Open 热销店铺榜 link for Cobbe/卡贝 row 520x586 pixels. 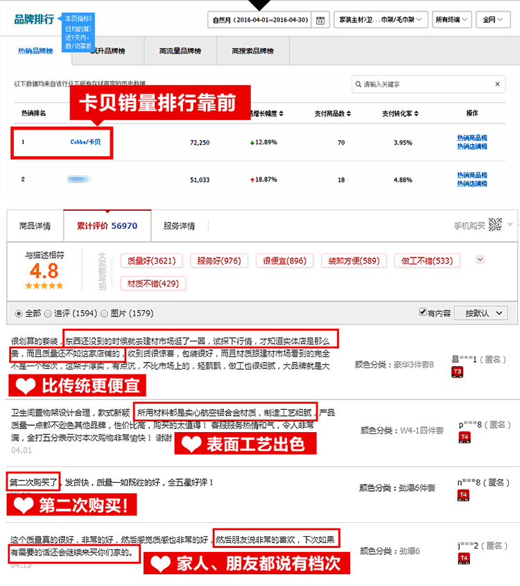(472, 146)
